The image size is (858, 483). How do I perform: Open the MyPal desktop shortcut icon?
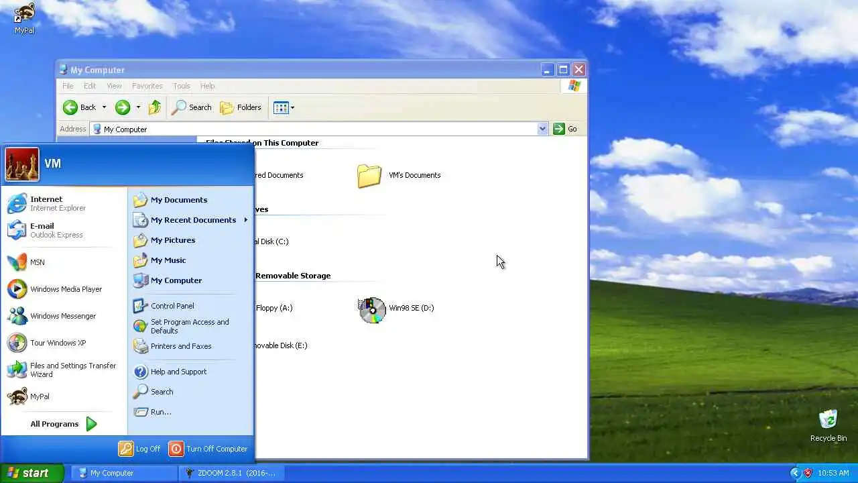(x=24, y=18)
